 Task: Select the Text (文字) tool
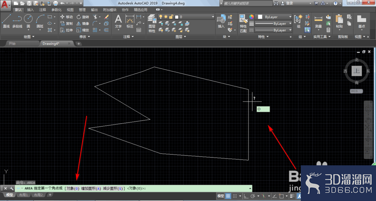(118, 21)
